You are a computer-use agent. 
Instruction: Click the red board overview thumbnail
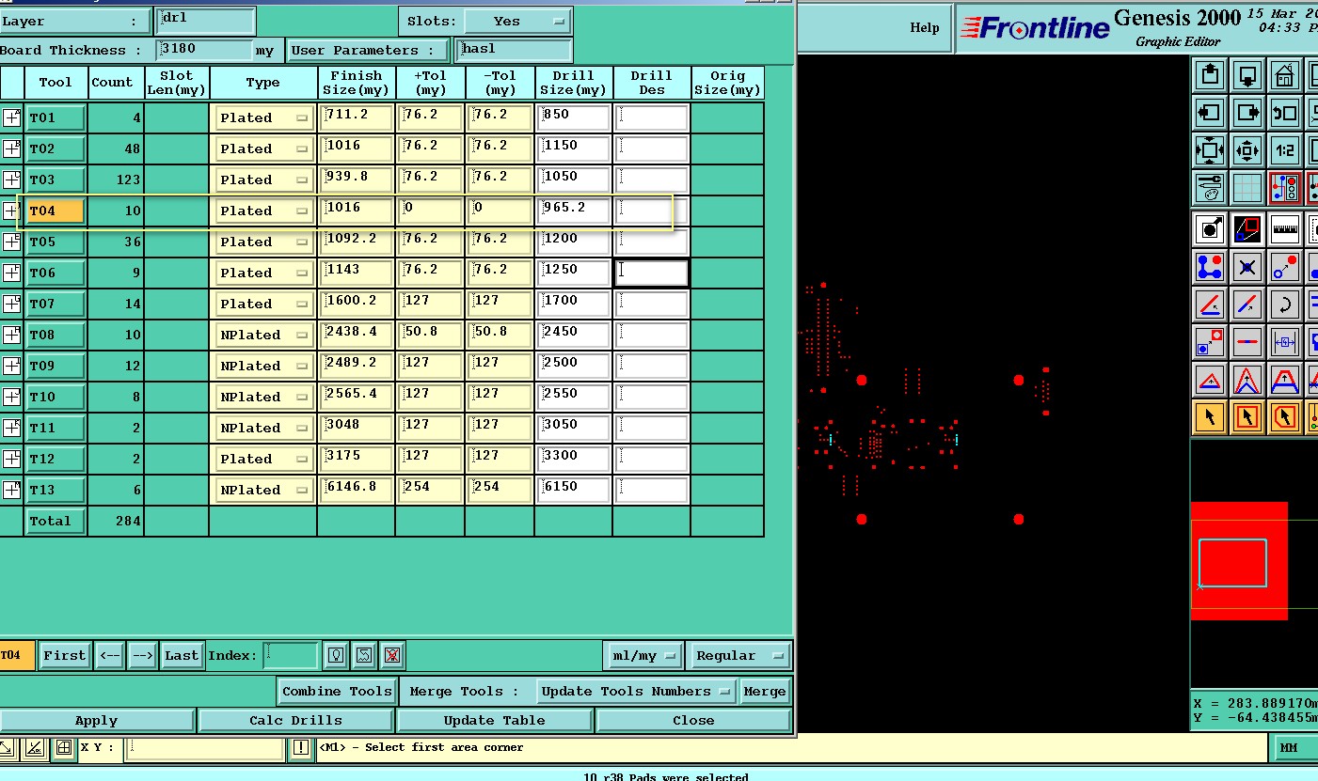pos(1239,561)
